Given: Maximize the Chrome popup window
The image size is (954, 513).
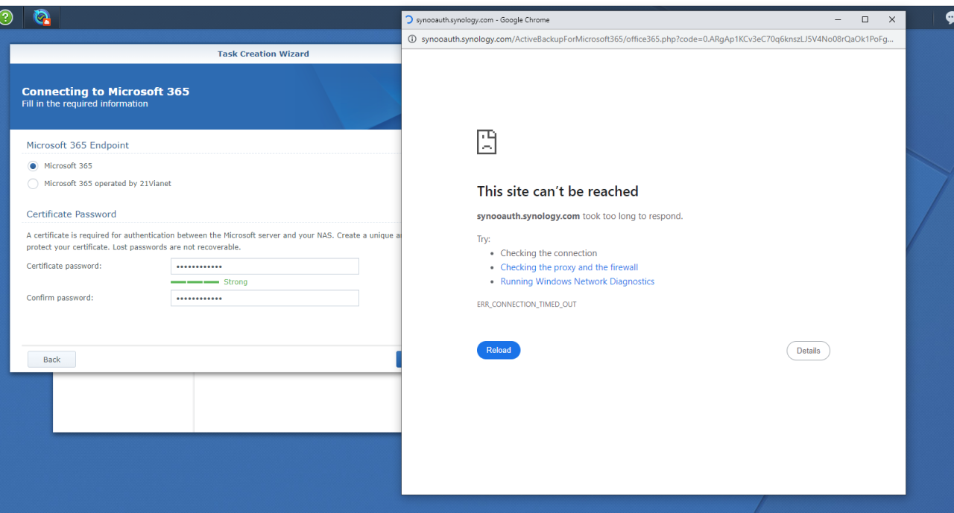Looking at the screenshot, I should 865,20.
